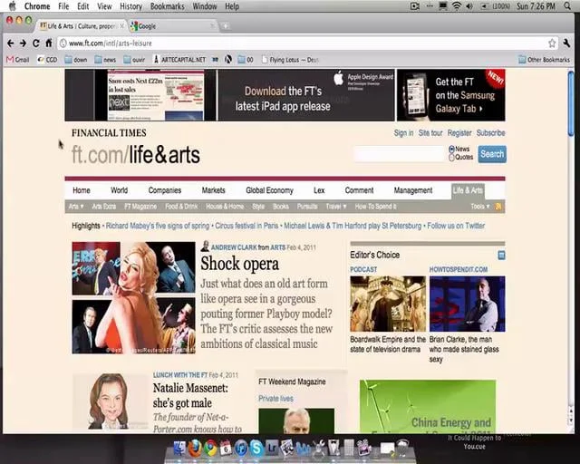Click the browser forward arrow
The width and height of the screenshot is (580, 464).
(x=23, y=43)
